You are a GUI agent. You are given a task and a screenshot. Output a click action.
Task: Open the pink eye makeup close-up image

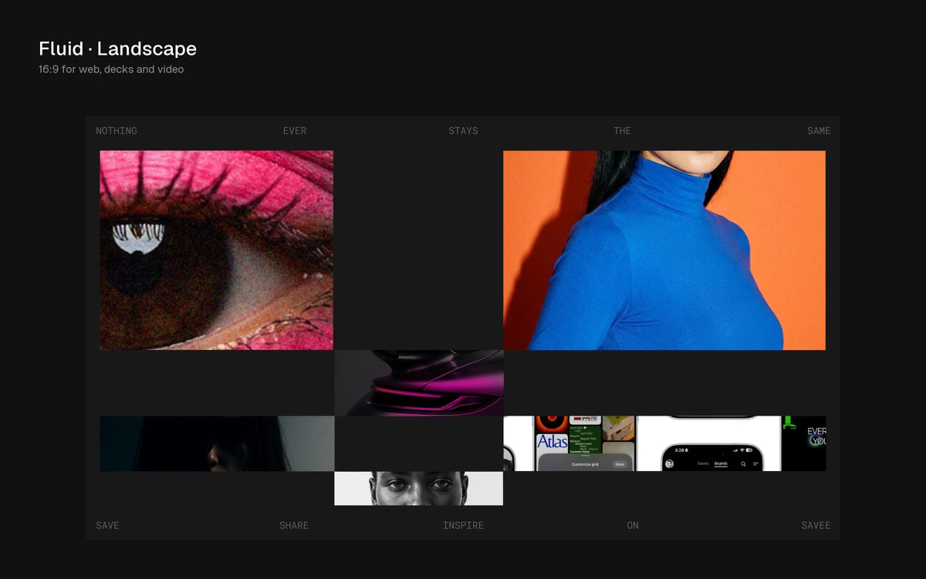[217, 250]
